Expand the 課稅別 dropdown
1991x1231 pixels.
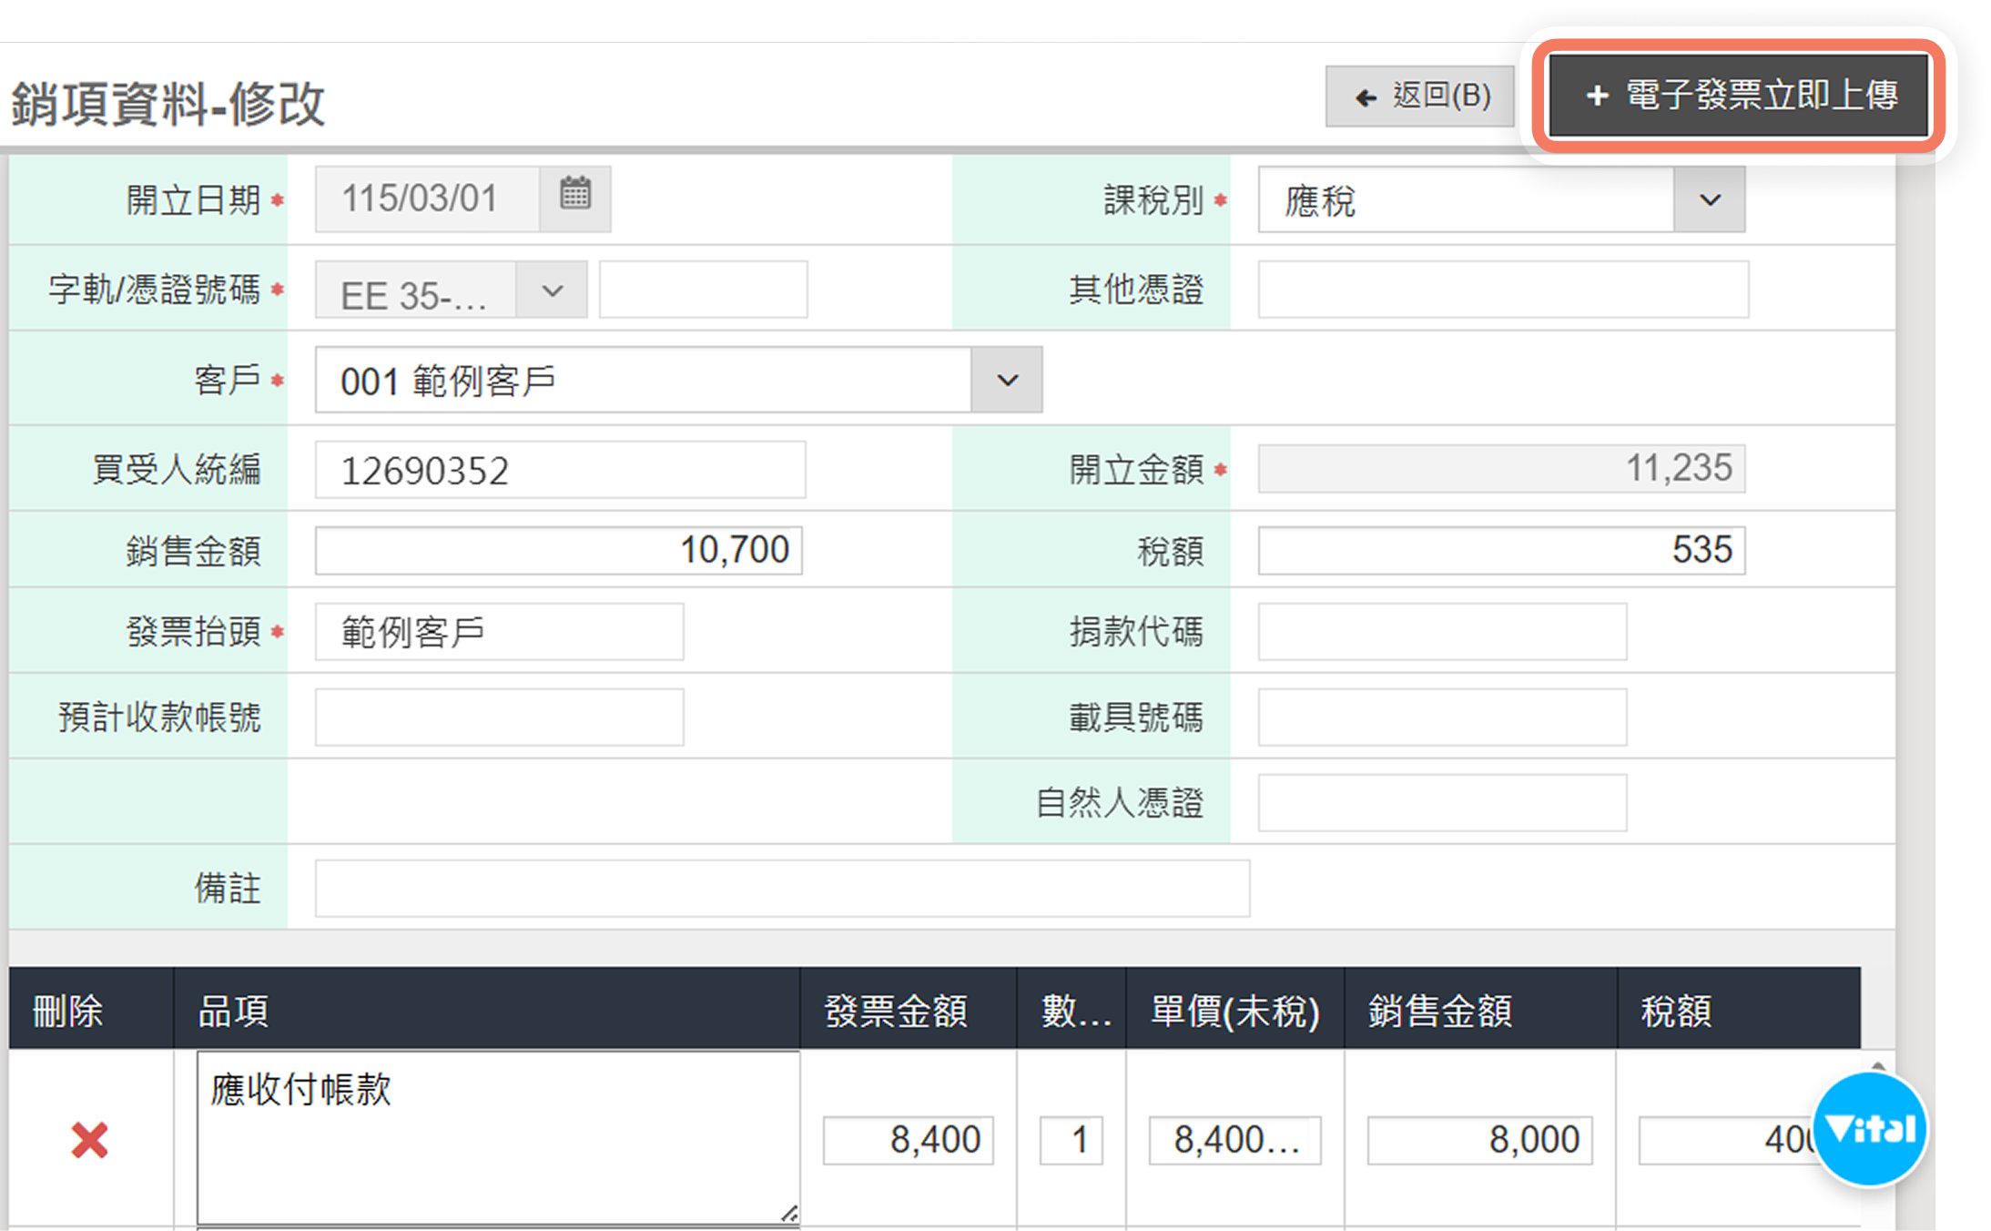(x=1709, y=199)
